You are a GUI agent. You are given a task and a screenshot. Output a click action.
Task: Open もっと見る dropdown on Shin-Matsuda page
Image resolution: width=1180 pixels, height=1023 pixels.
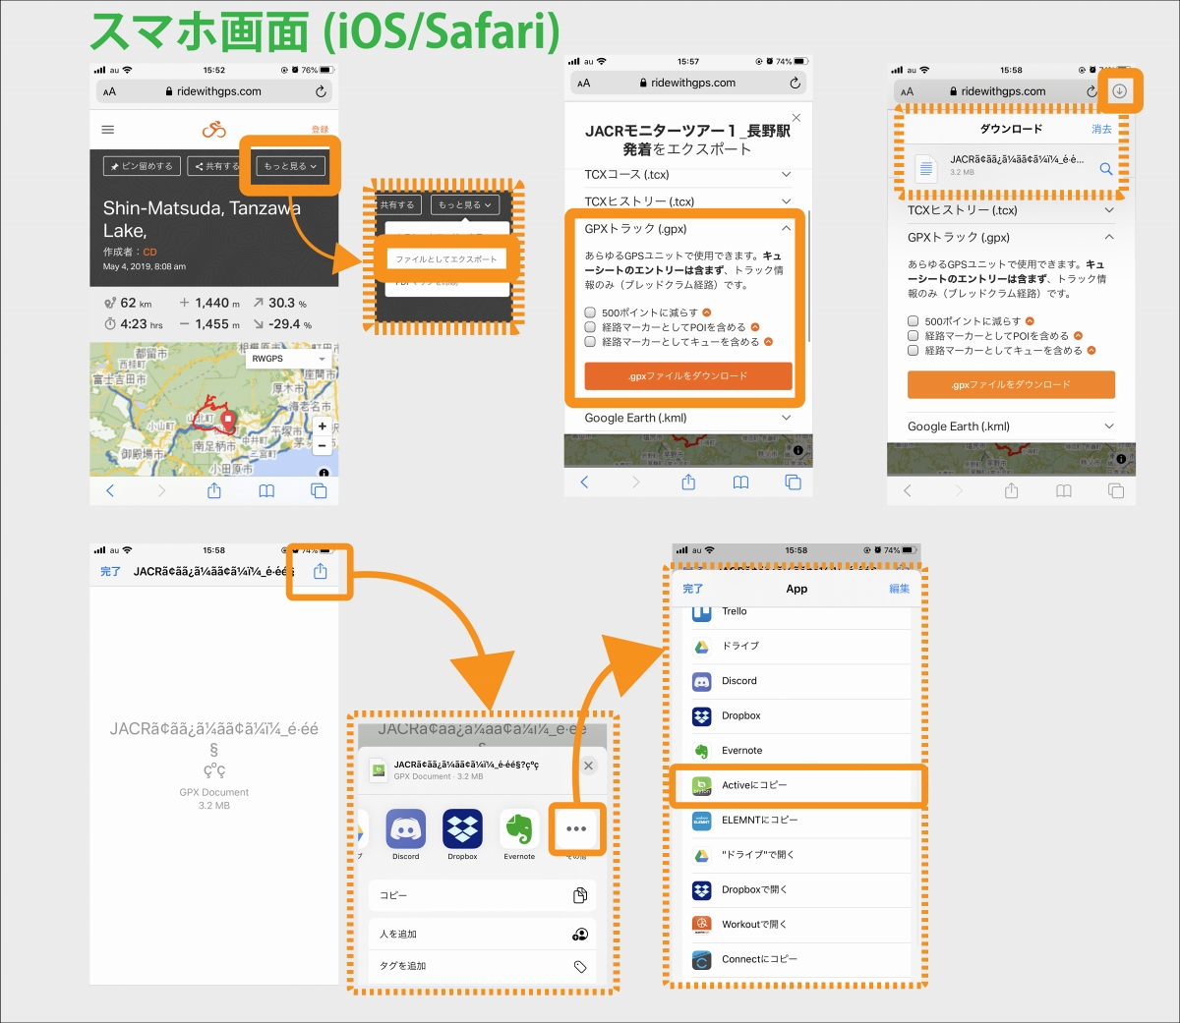pos(290,166)
